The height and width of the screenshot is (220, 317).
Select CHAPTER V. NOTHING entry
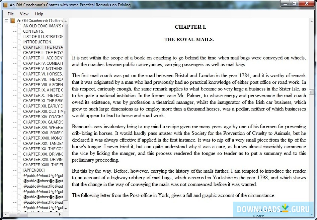[43, 68]
